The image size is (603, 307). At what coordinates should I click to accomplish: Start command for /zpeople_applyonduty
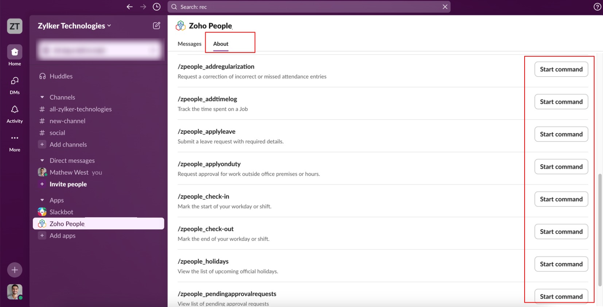pyautogui.click(x=561, y=167)
